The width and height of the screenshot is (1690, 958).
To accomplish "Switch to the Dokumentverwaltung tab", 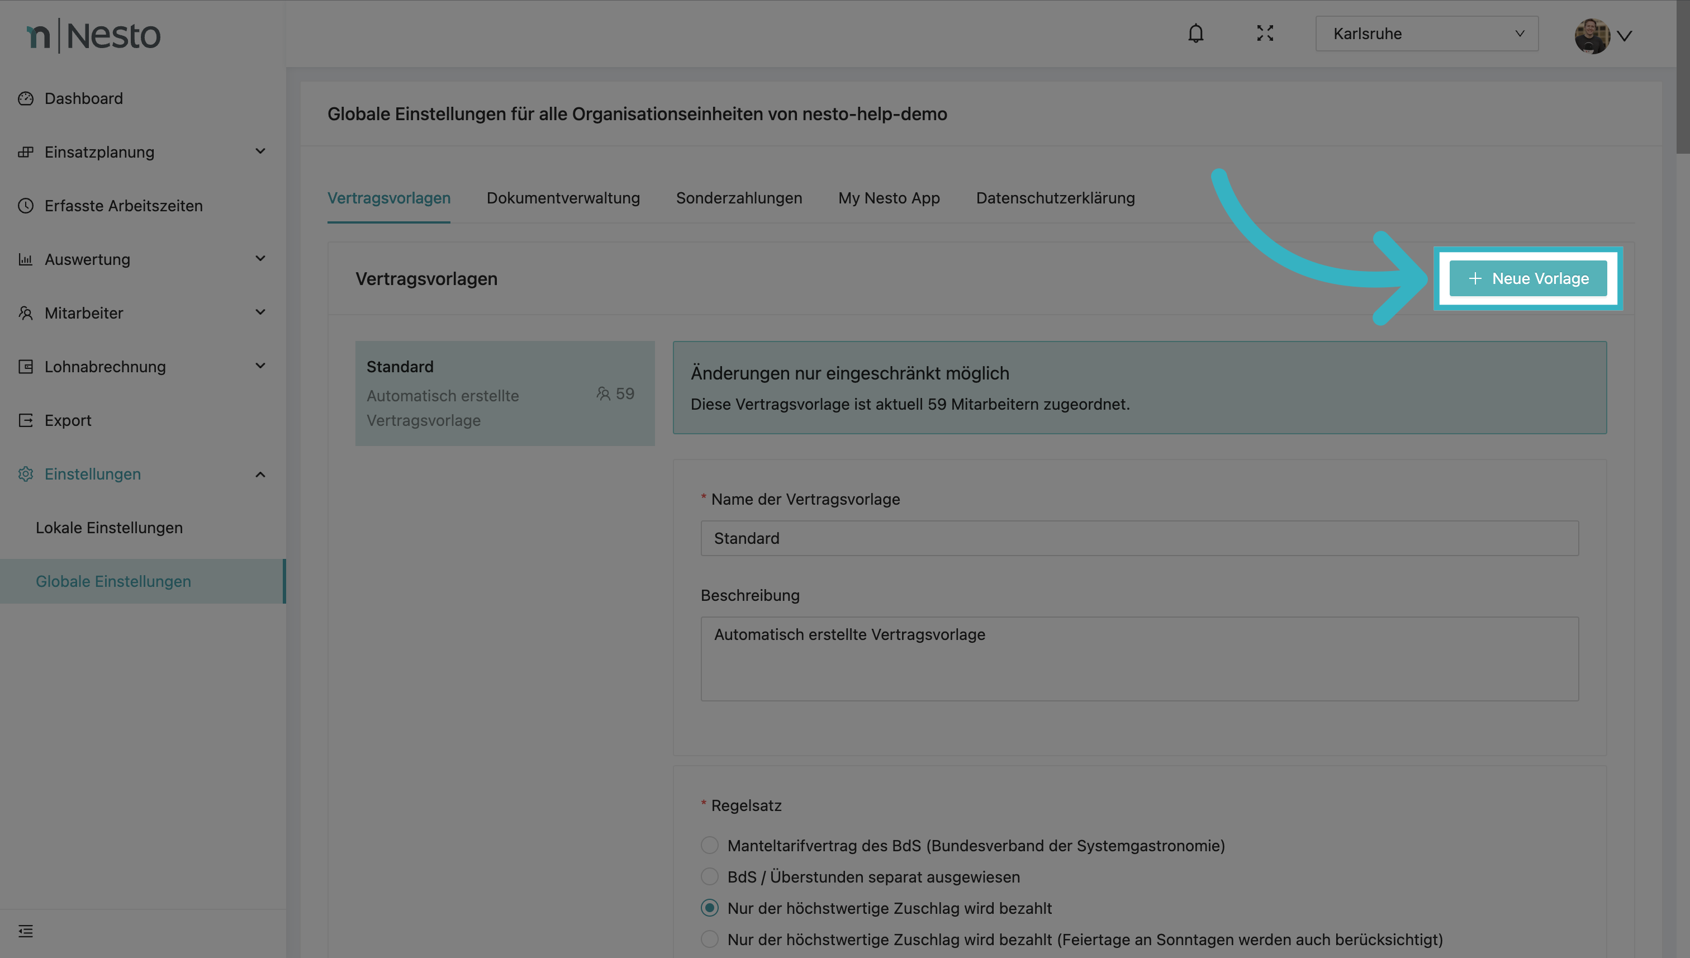I will [562, 198].
